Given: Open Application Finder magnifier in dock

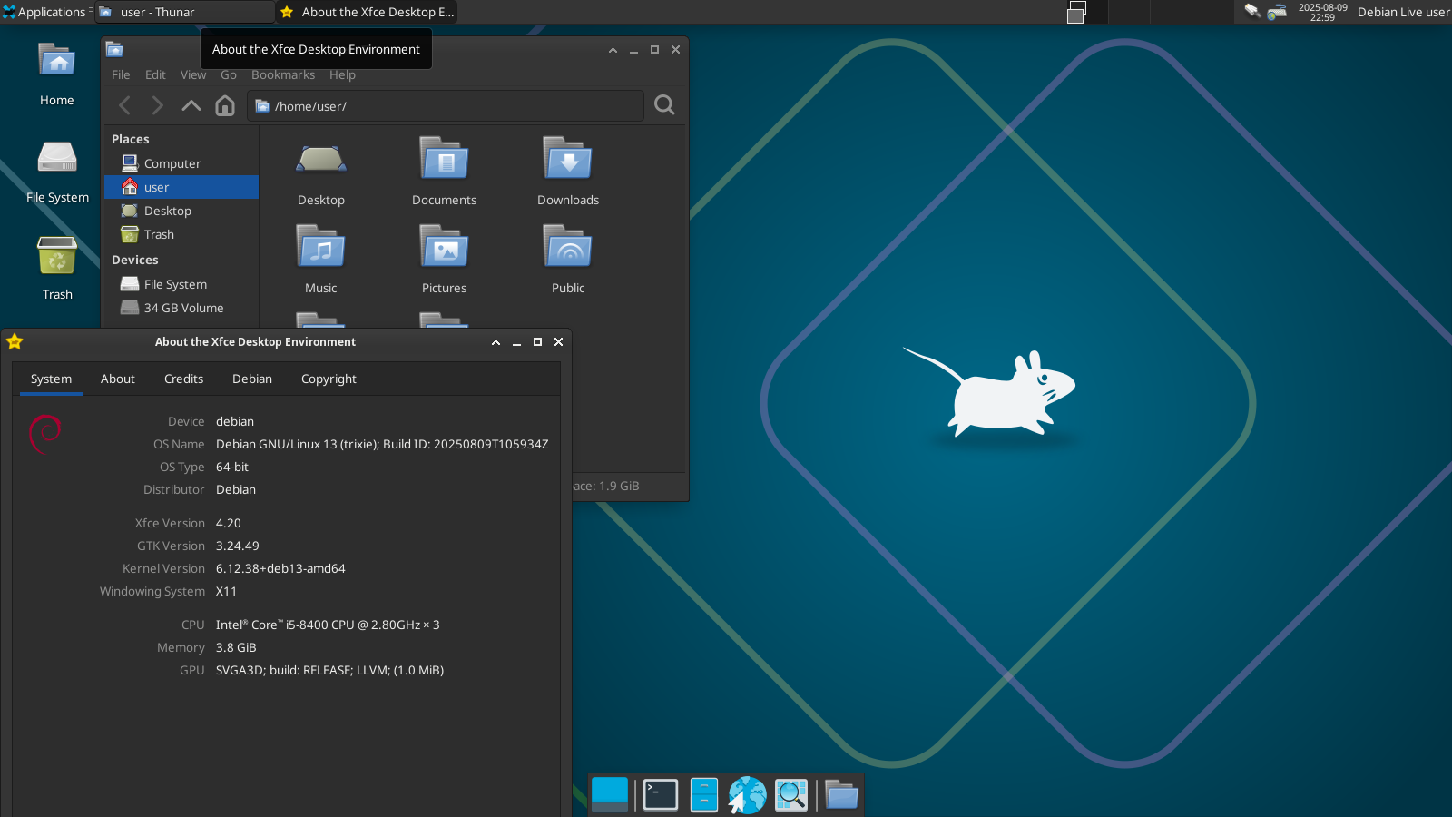Looking at the screenshot, I should 790,795.
